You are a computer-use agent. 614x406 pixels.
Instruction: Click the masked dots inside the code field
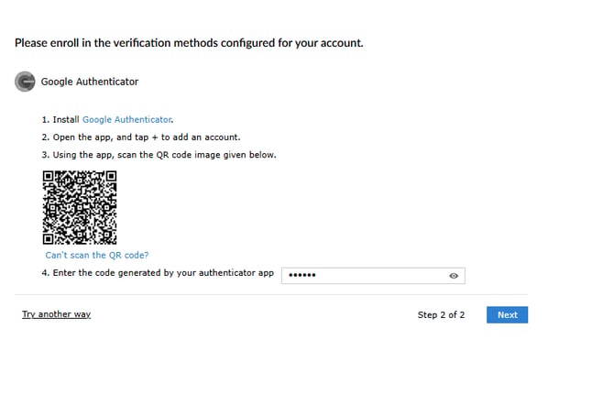point(302,275)
